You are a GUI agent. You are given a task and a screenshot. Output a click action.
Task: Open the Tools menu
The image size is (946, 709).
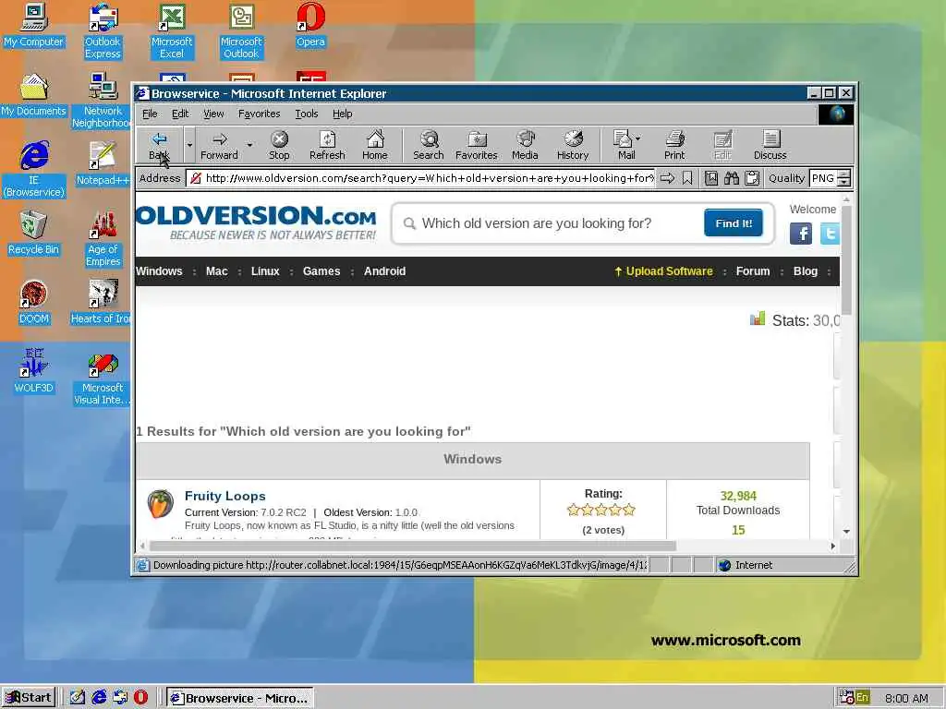point(307,114)
